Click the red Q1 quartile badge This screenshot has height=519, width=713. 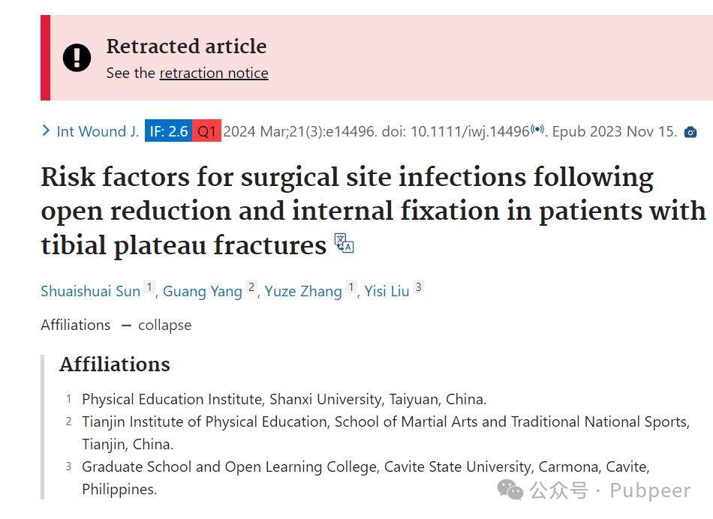coord(206,131)
